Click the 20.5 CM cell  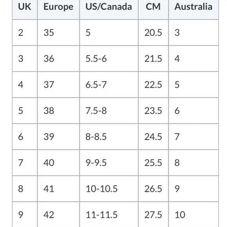[x=153, y=32]
